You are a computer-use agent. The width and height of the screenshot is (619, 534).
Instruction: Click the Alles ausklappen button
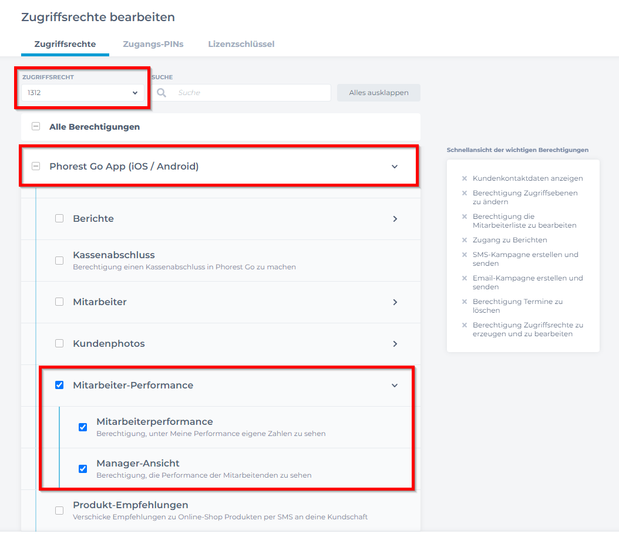click(x=379, y=93)
